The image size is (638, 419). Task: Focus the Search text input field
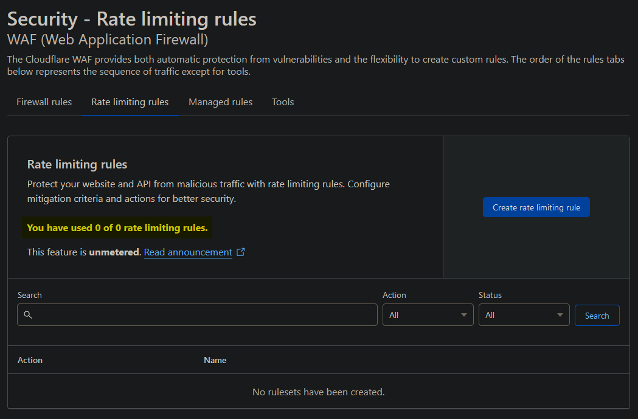pyautogui.click(x=197, y=315)
